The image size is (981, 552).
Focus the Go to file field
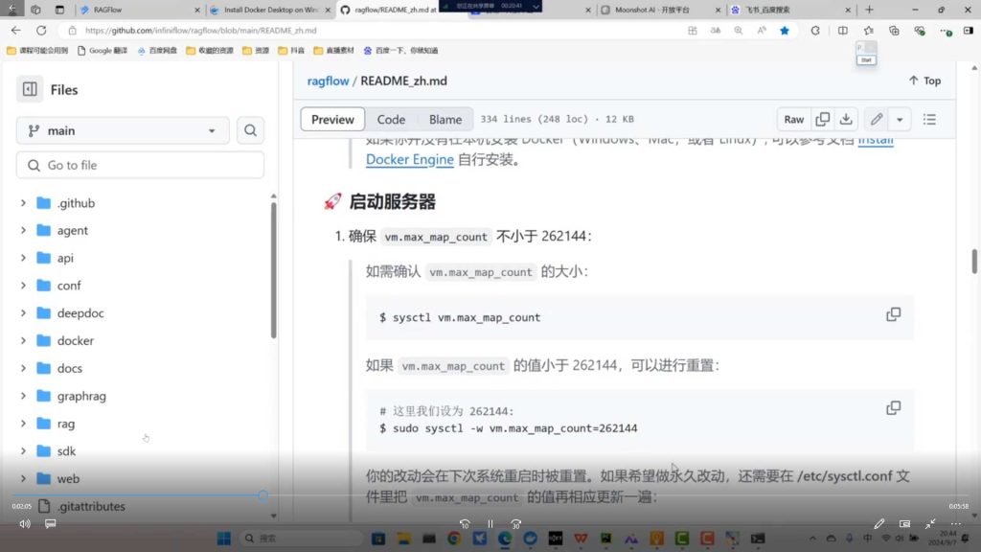pos(140,165)
